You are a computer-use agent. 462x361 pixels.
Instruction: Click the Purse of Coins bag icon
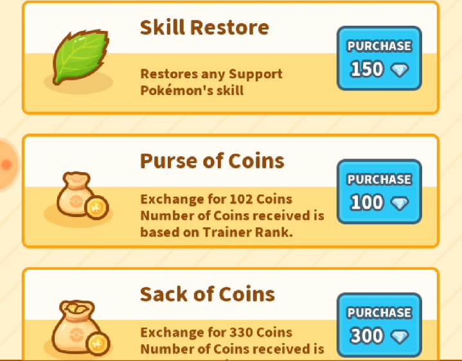coord(82,196)
